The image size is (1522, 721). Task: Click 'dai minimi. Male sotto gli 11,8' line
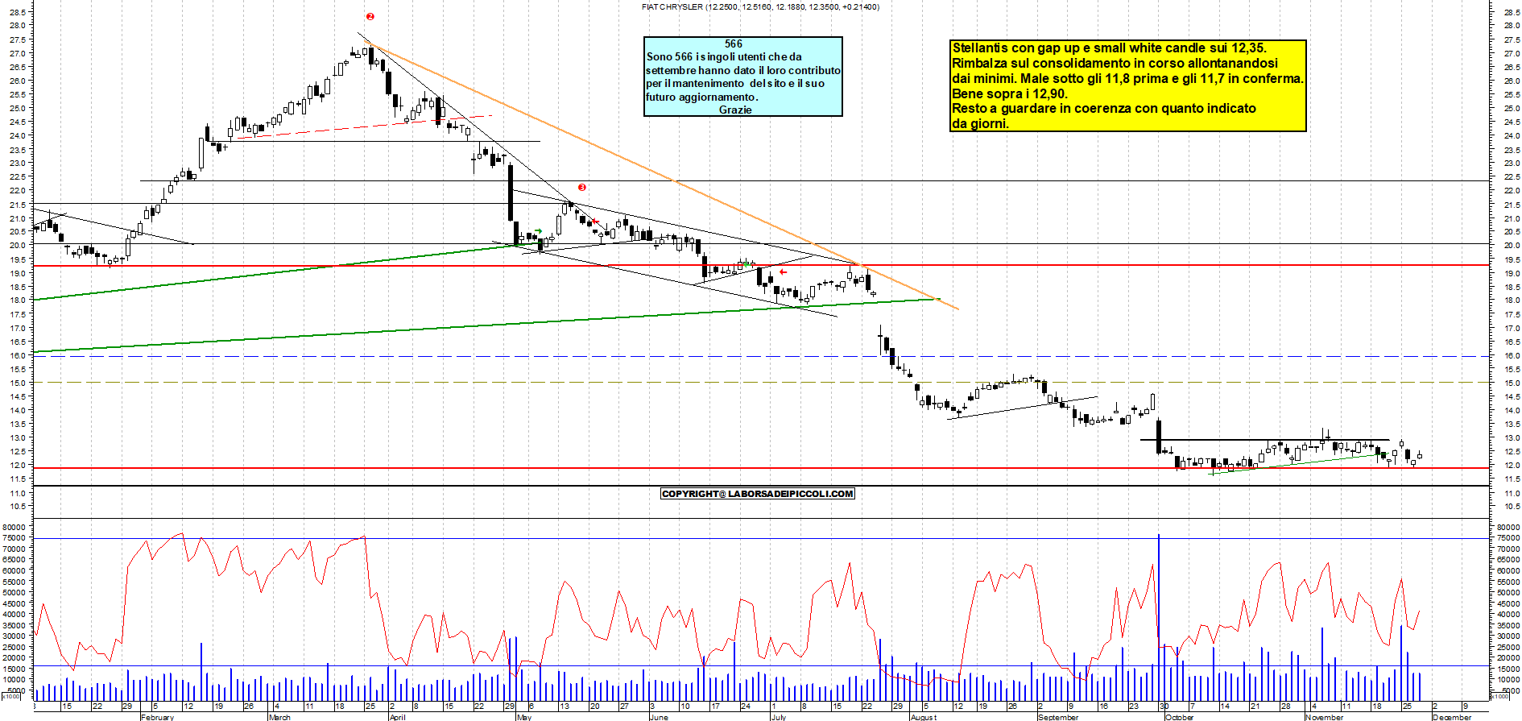[1127, 79]
